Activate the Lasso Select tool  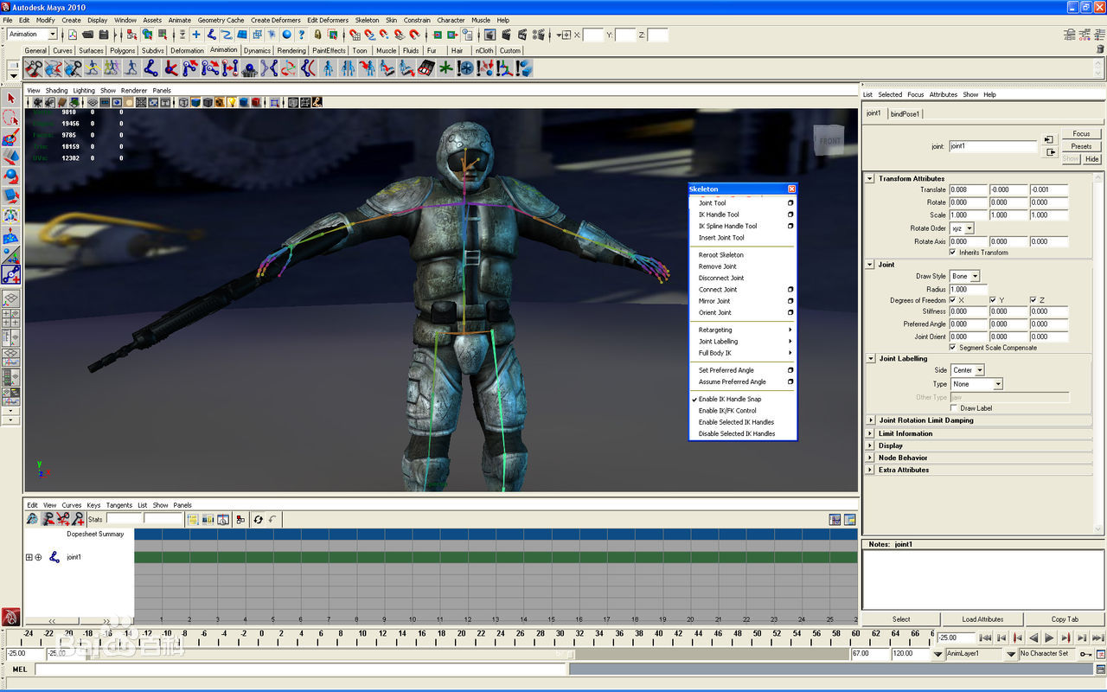tap(11, 119)
